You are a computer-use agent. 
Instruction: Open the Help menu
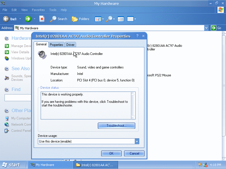click(64, 10)
